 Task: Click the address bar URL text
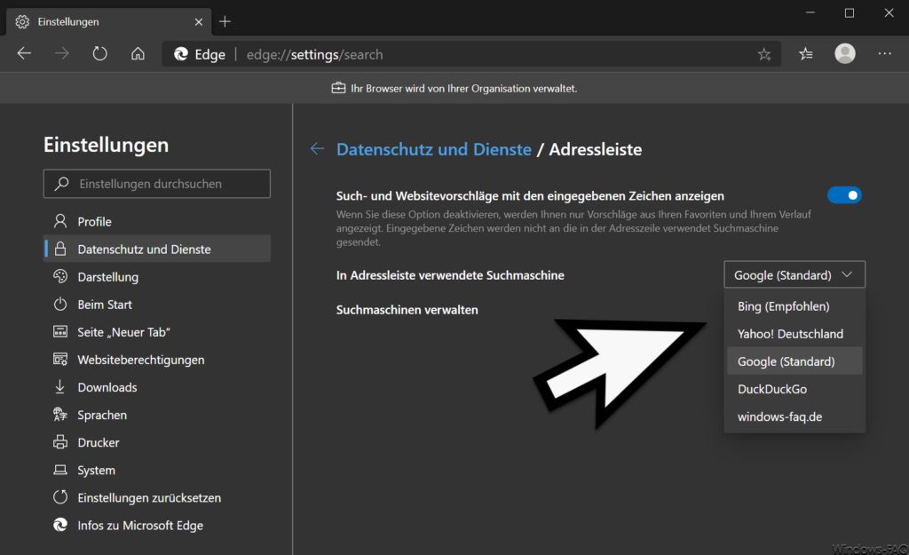point(315,54)
